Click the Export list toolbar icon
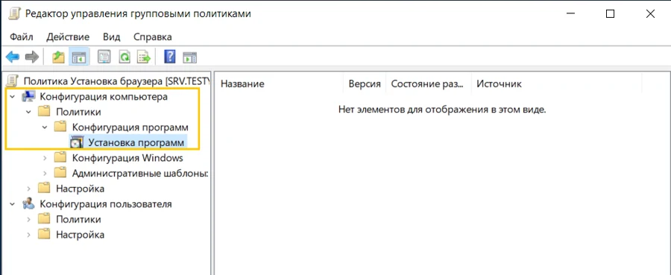The width and height of the screenshot is (671, 275). click(144, 57)
